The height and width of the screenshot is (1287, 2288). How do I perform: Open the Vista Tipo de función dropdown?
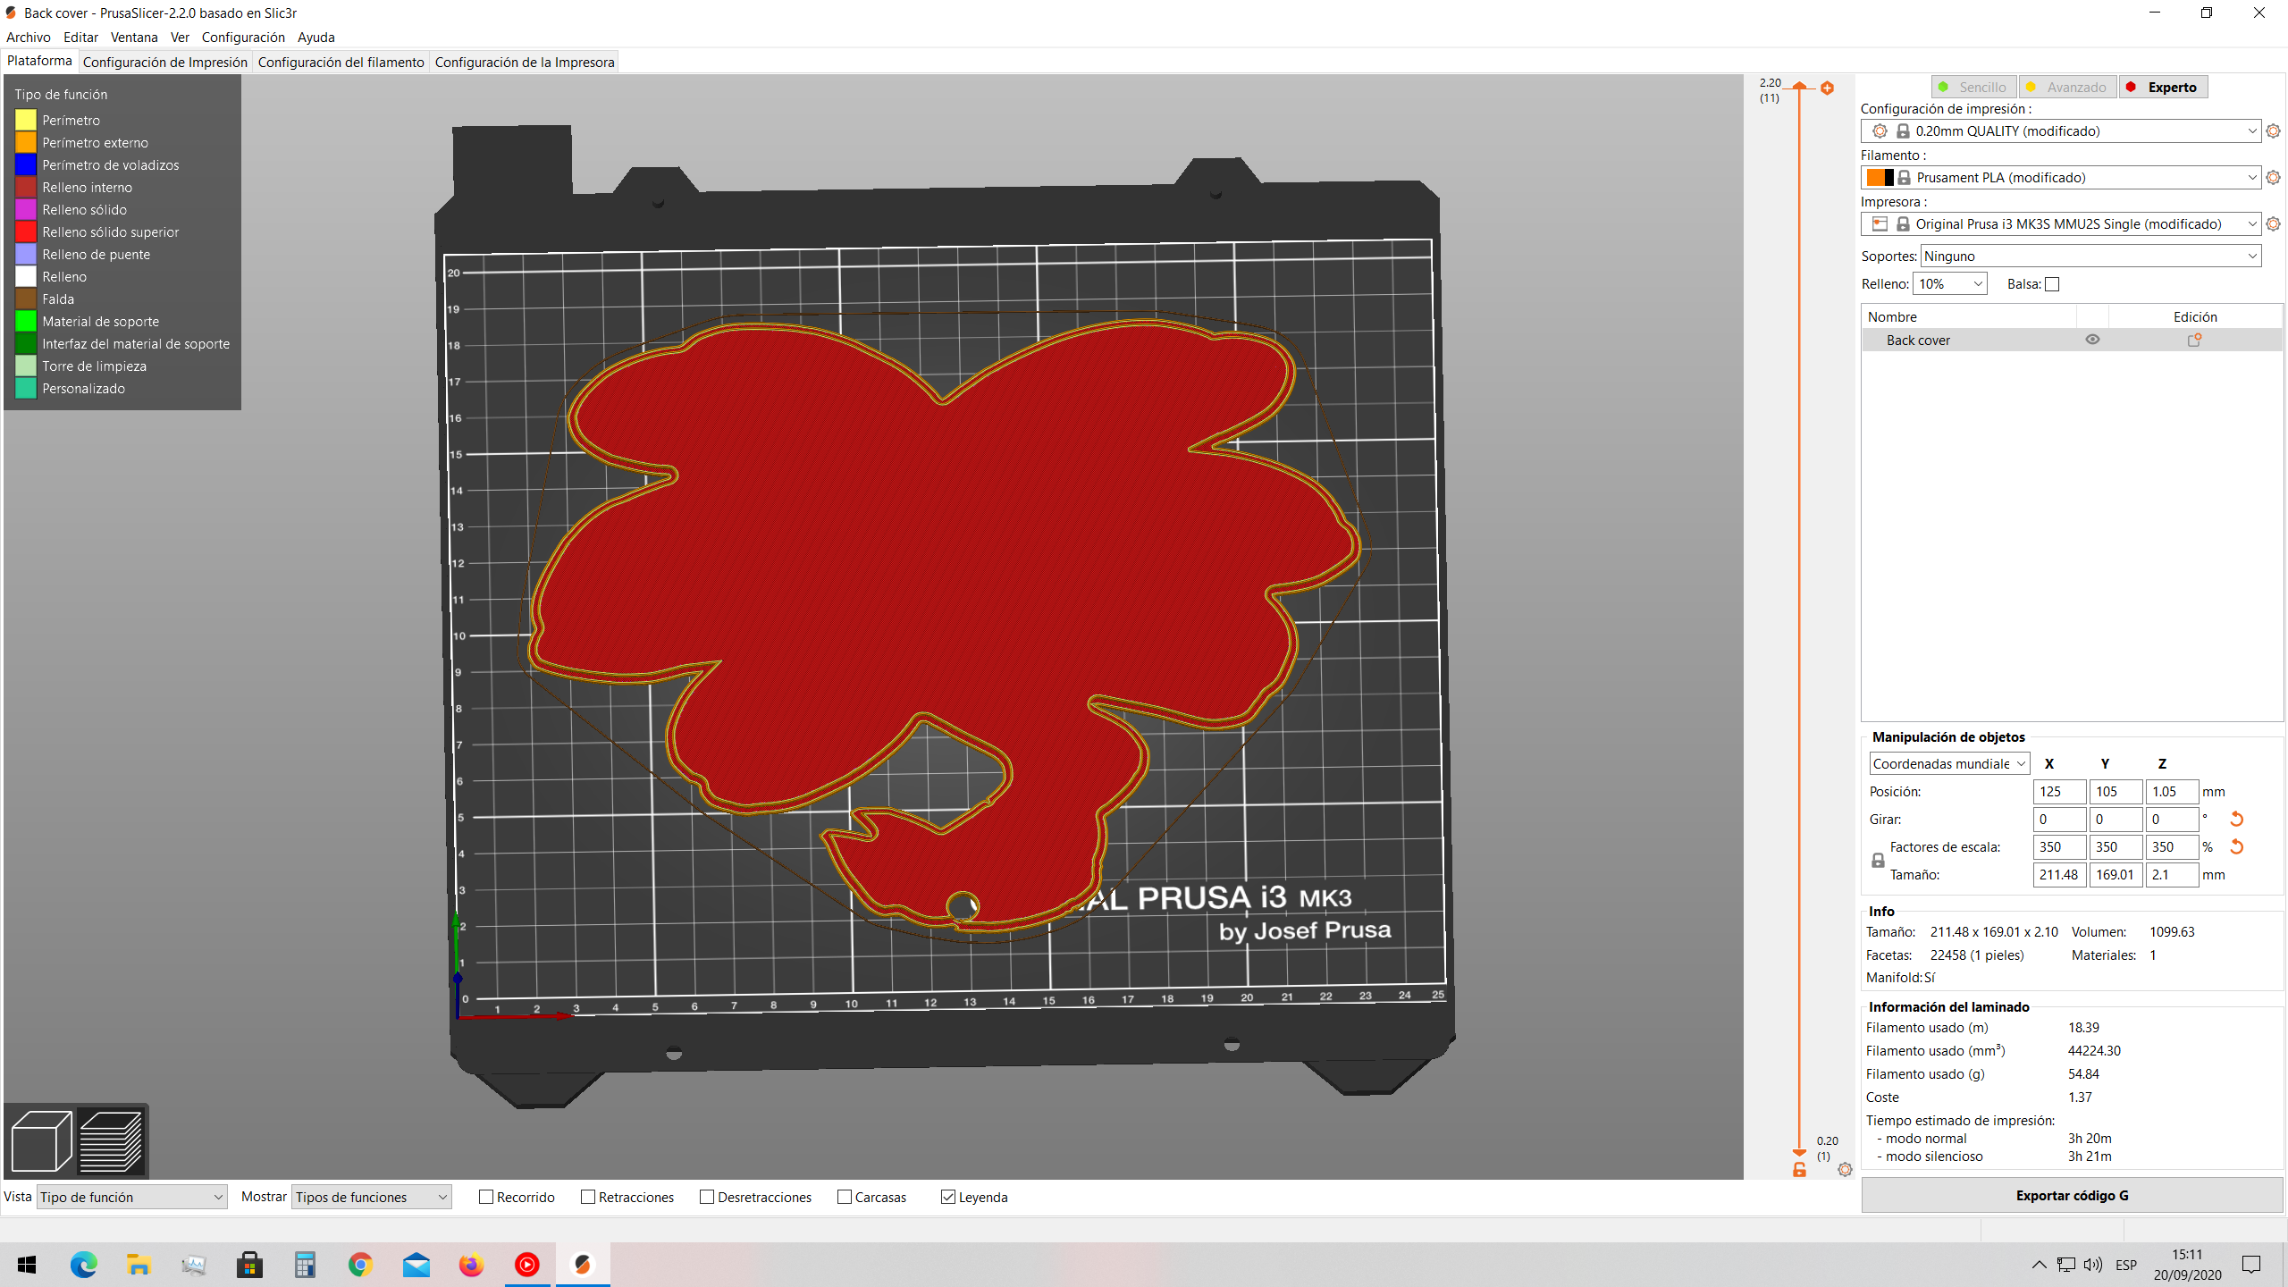131,1197
